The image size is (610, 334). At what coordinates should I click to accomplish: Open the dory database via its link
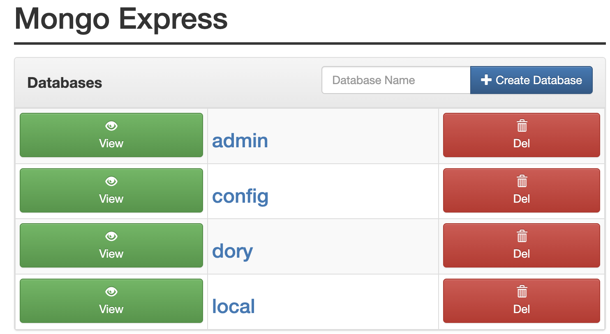[x=232, y=251]
